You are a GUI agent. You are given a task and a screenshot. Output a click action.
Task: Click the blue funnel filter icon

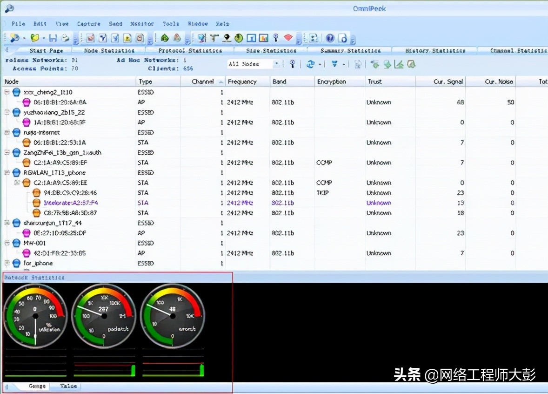pos(334,64)
